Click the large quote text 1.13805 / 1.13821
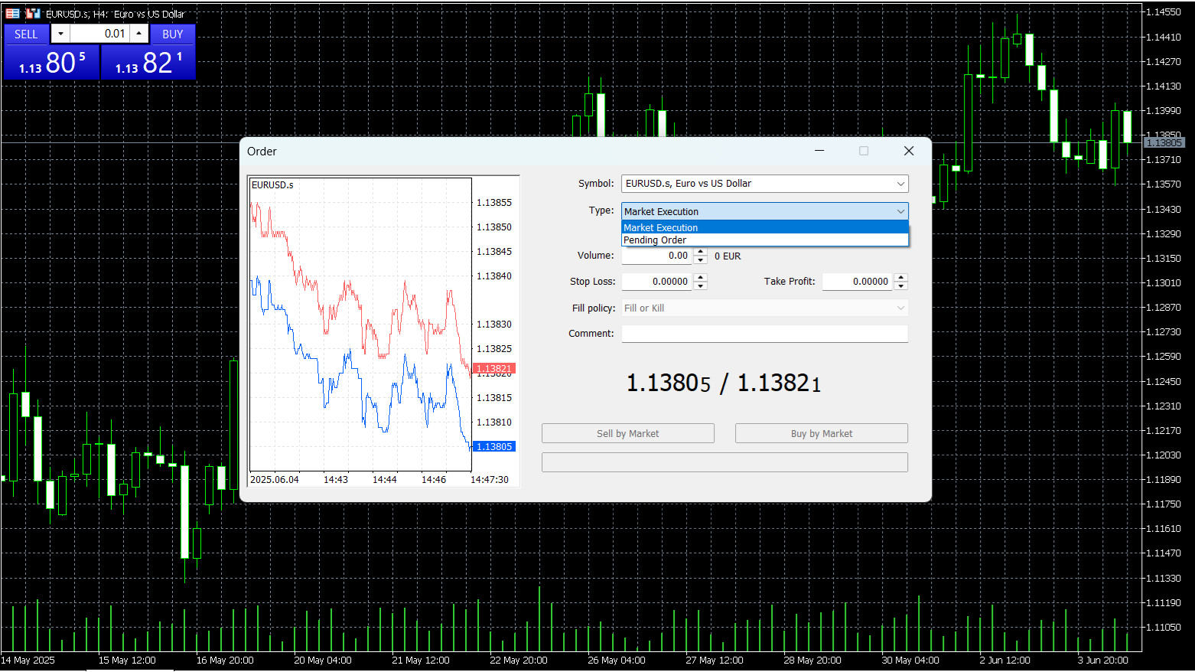The height and width of the screenshot is (672, 1195). point(724,383)
